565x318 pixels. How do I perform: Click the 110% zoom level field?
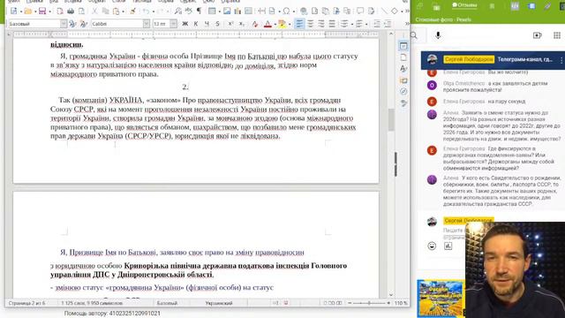400,303
